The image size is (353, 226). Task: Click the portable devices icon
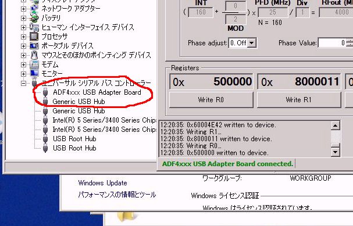point(34,46)
